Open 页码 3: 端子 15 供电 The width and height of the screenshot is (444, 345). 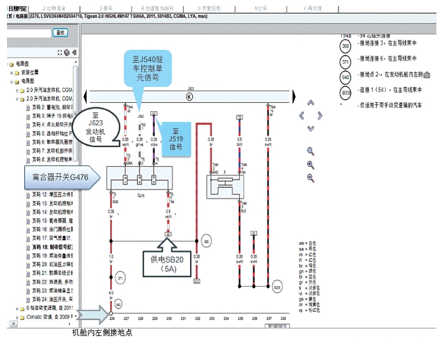pos(52,116)
